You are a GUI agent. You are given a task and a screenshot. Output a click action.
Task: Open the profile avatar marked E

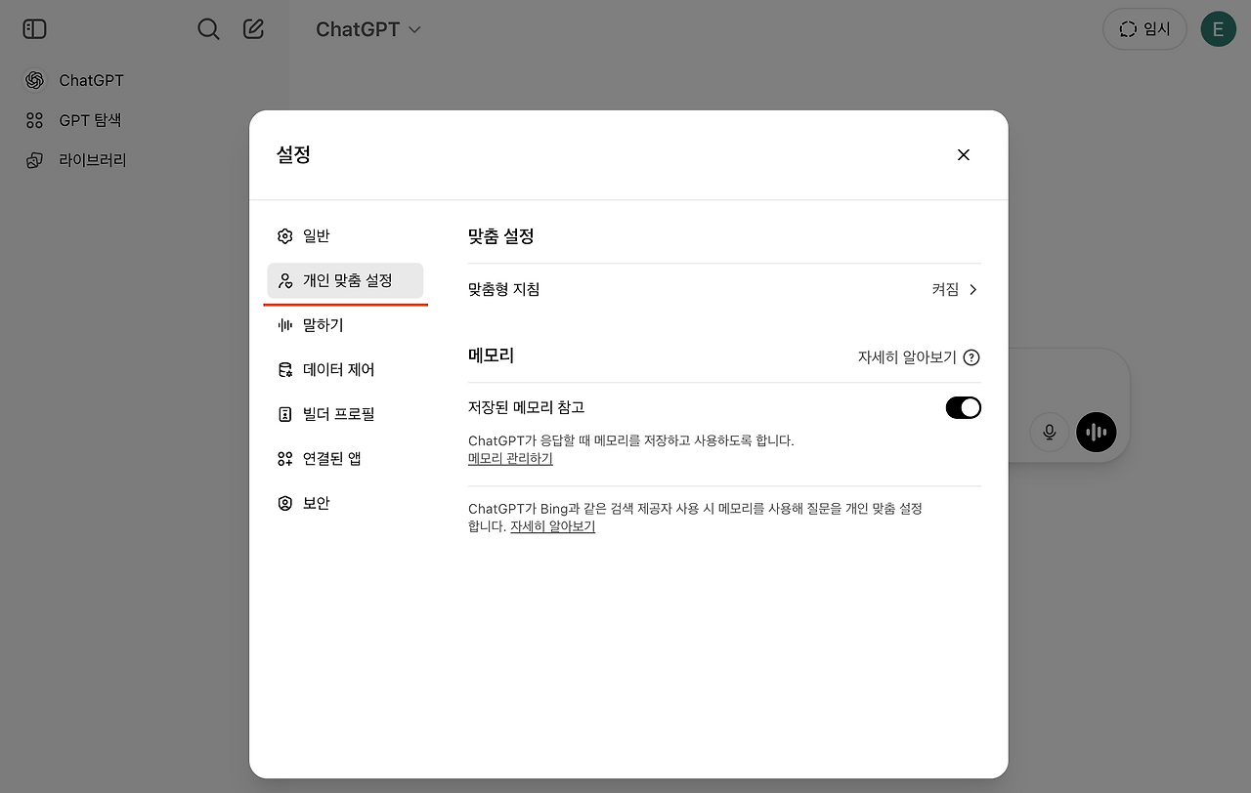1218,28
